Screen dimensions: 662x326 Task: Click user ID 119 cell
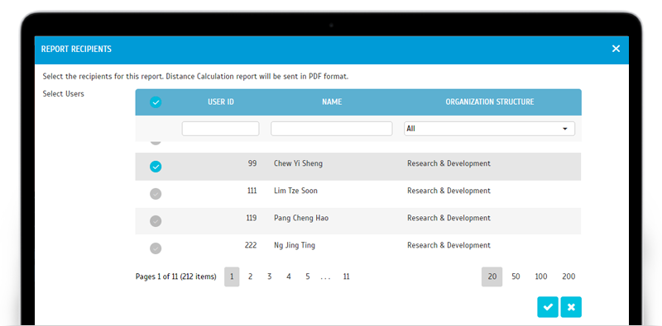pyautogui.click(x=252, y=218)
